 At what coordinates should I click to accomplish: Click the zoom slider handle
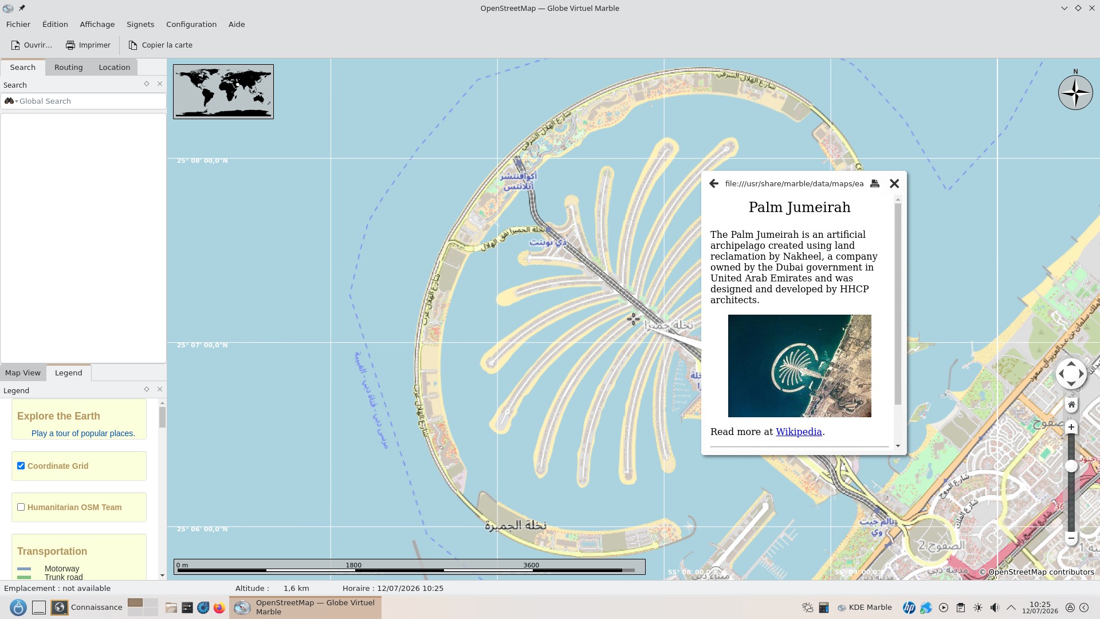click(1071, 467)
